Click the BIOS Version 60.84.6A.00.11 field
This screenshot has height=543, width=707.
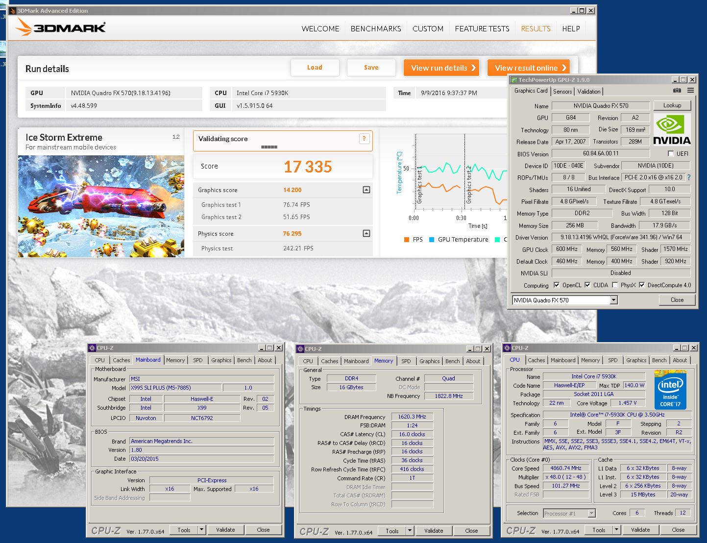coord(601,154)
